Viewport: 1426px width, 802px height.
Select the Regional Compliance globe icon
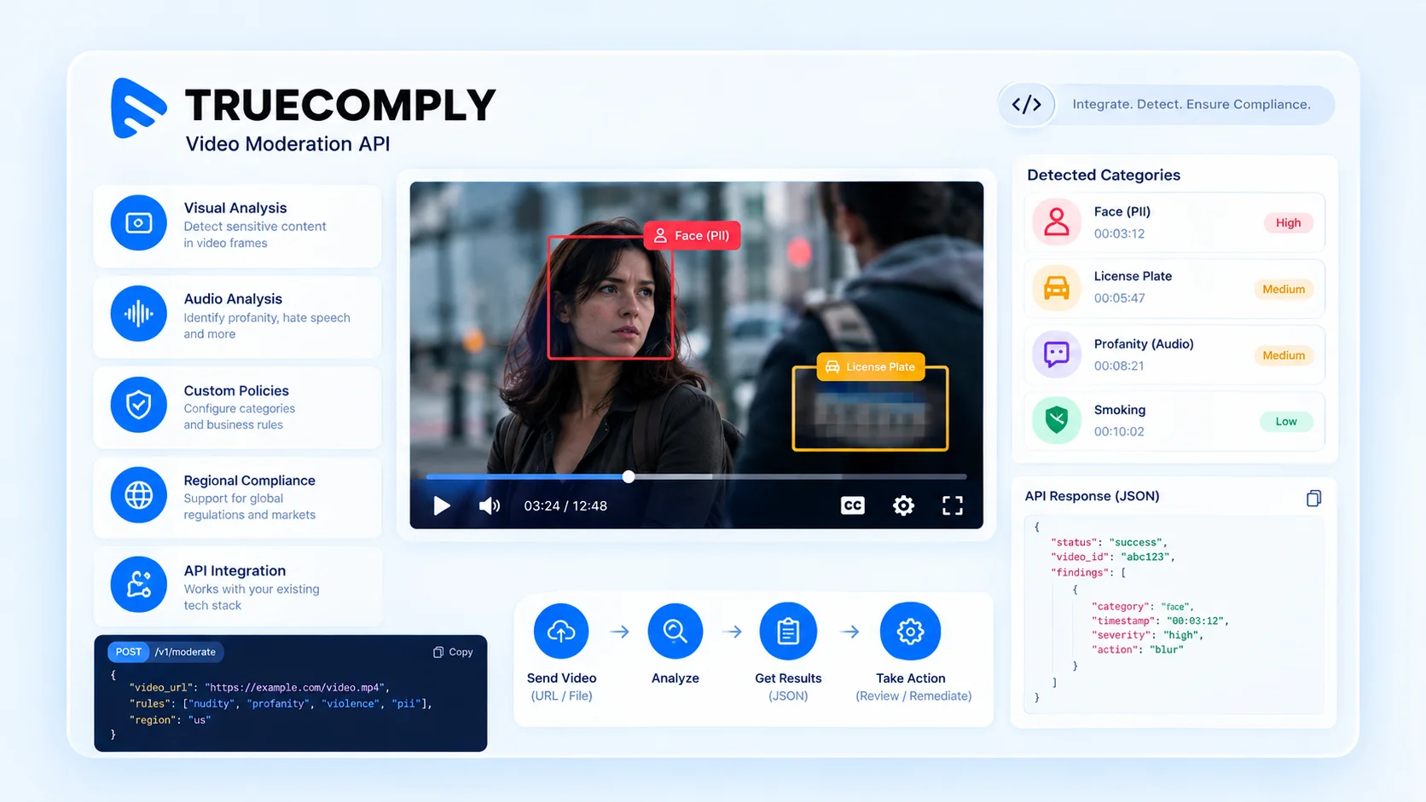(x=138, y=495)
